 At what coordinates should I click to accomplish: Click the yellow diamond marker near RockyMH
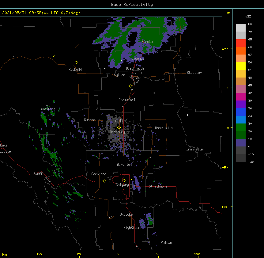pyautogui.click(x=77, y=63)
